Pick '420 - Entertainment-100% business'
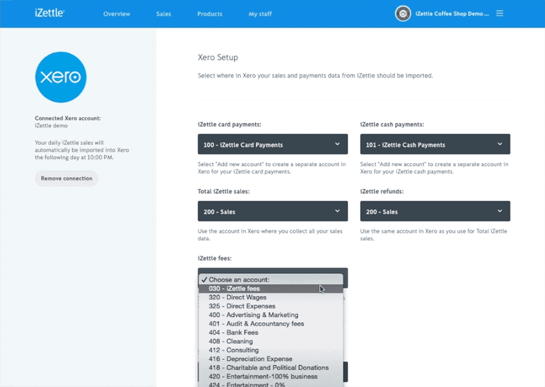 [x=271, y=377]
